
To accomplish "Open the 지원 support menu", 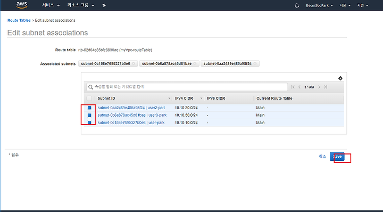I will 362,5.
